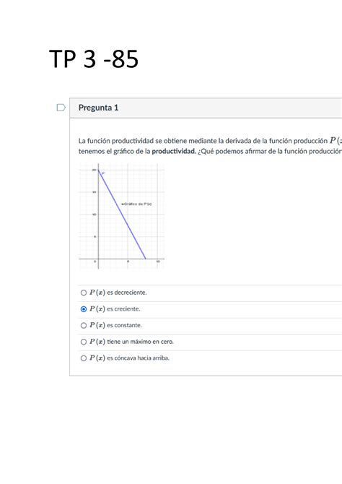Image resolution: width=342 pixels, height=484 pixels.
Task: Click the small blue P' label by the line
Action: click(x=103, y=173)
